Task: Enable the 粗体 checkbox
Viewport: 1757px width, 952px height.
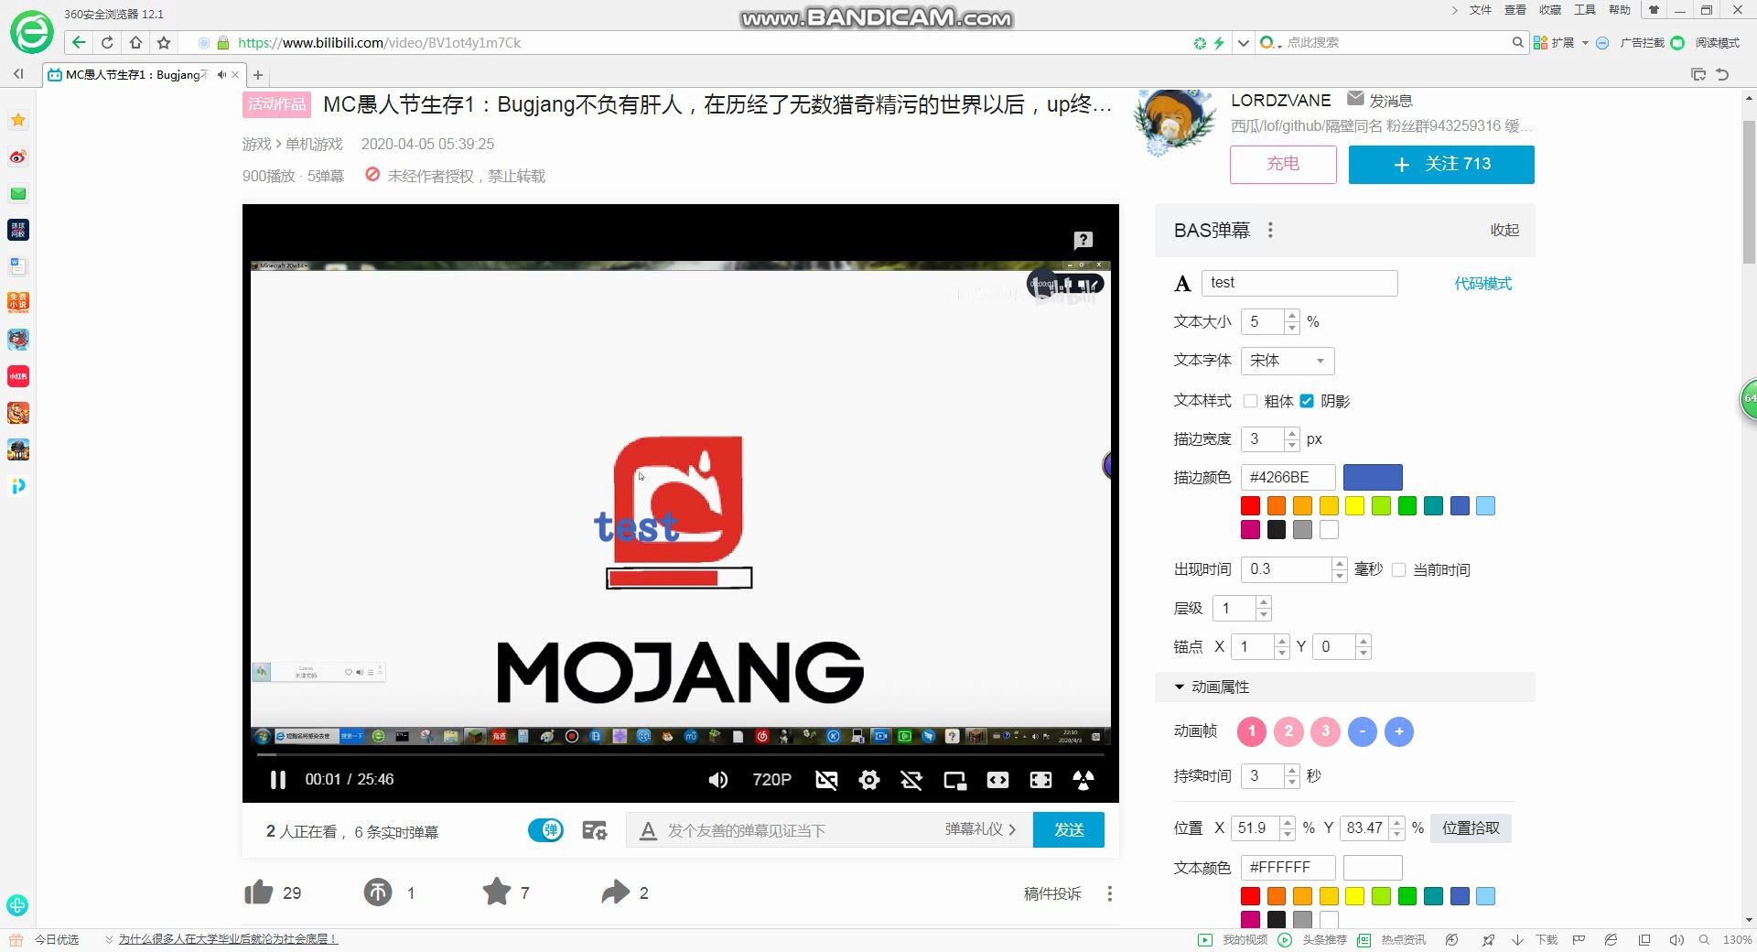Action: pos(1250,401)
